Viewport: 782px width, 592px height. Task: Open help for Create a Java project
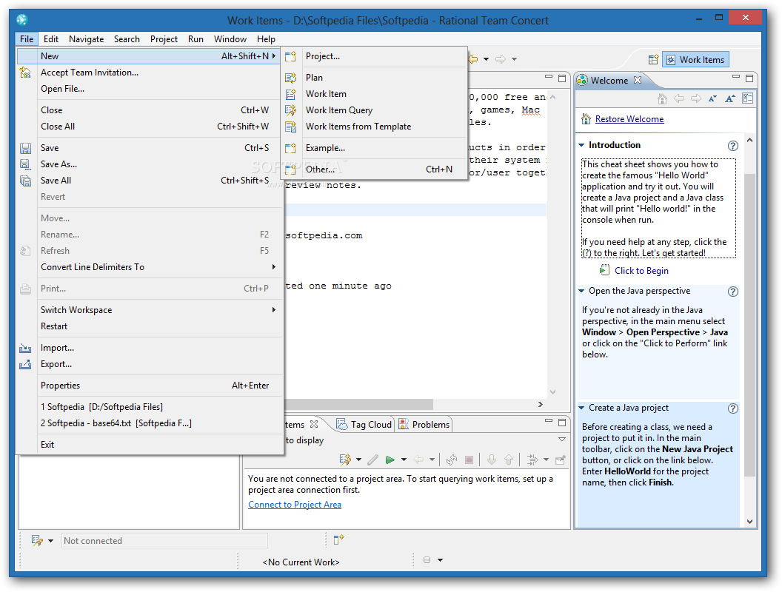[732, 408]
